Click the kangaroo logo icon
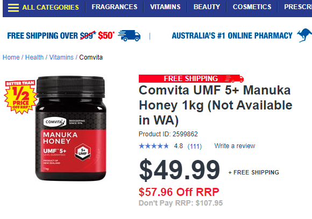The height and width of the screenshot is (219, 312). pos(304,35)
